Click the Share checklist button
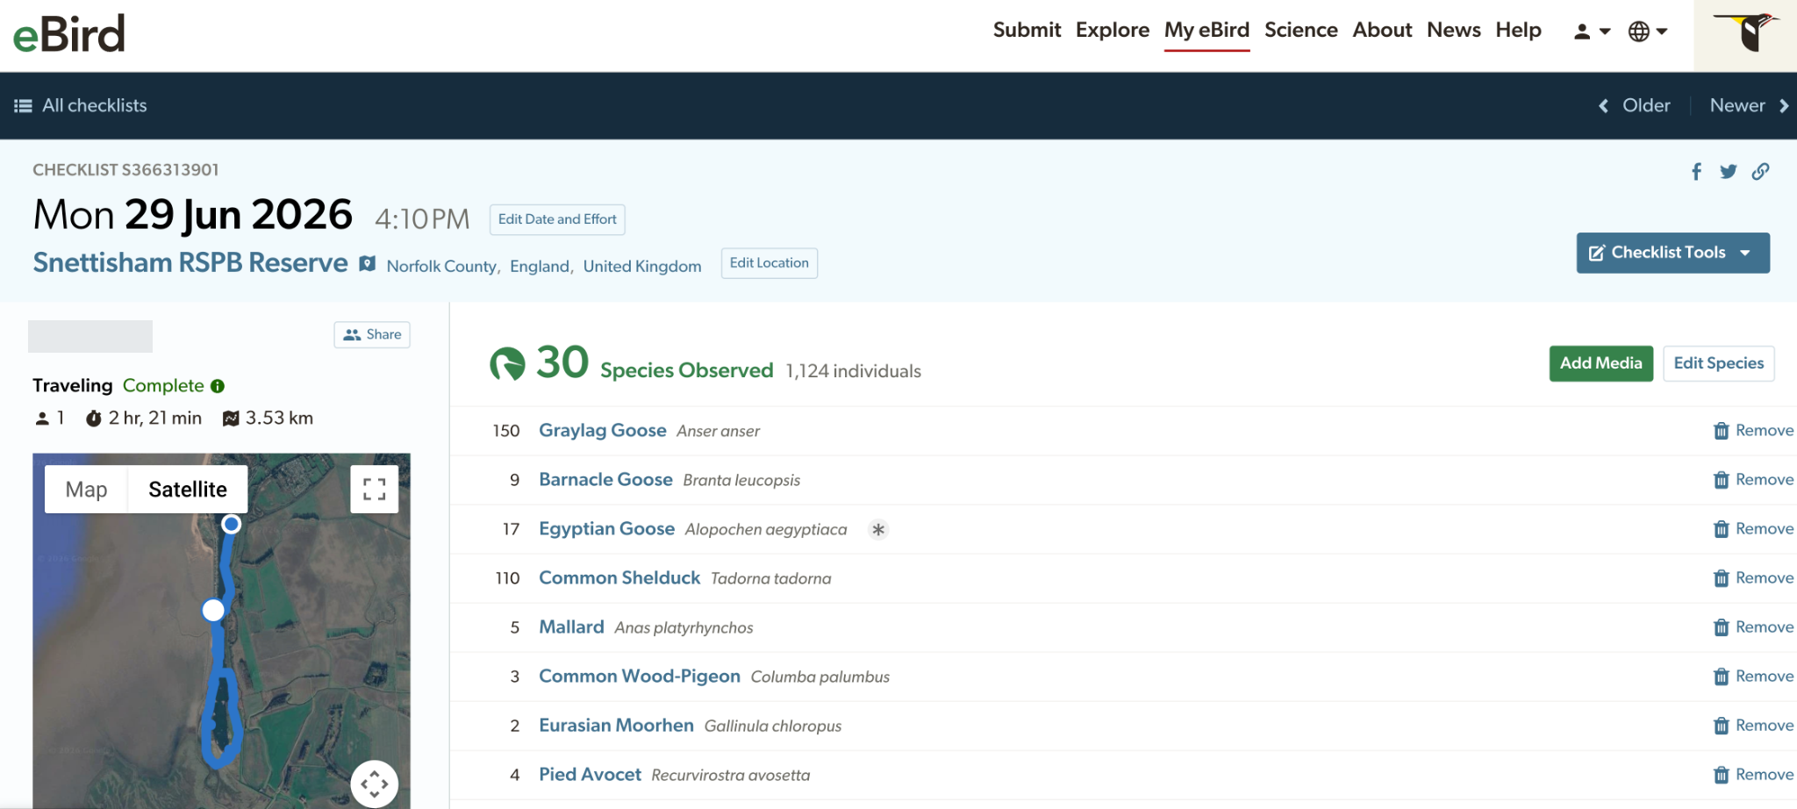1797x809 pixels. tap(372, 334)
